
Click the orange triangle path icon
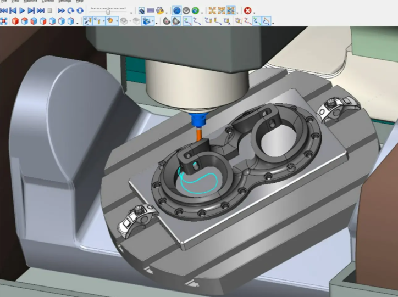(x=266, y=21)
